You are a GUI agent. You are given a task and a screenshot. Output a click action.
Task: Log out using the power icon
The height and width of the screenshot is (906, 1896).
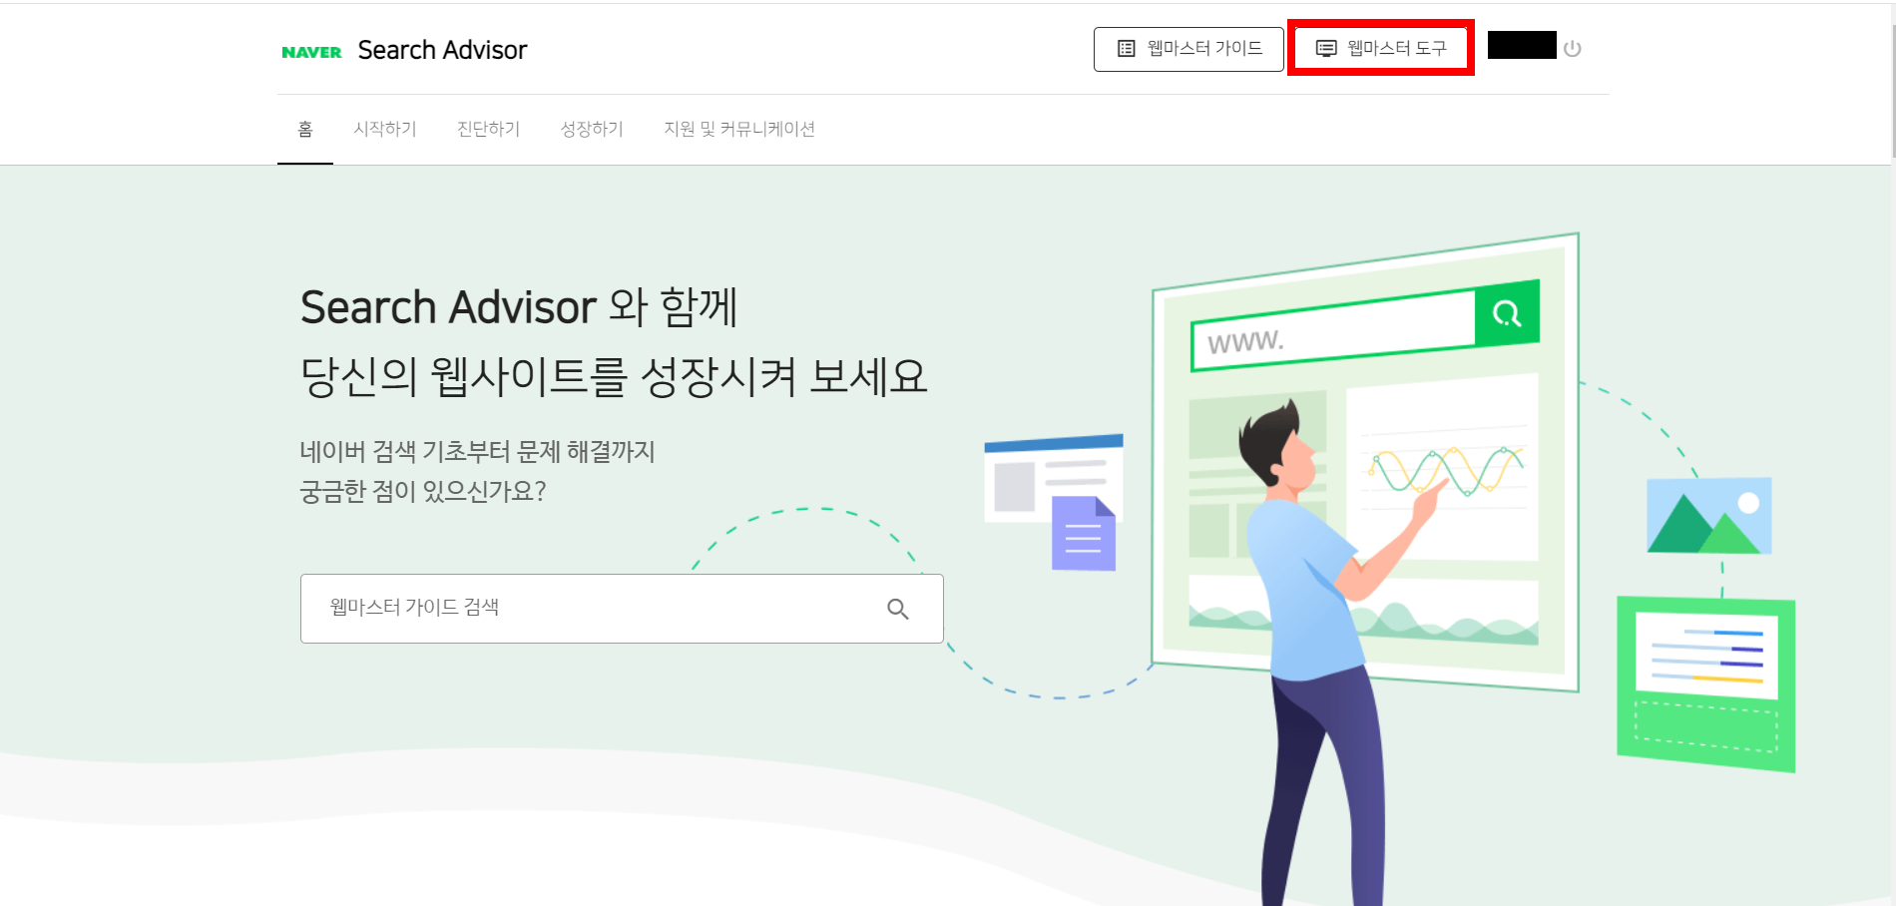tap(1573, 47)
